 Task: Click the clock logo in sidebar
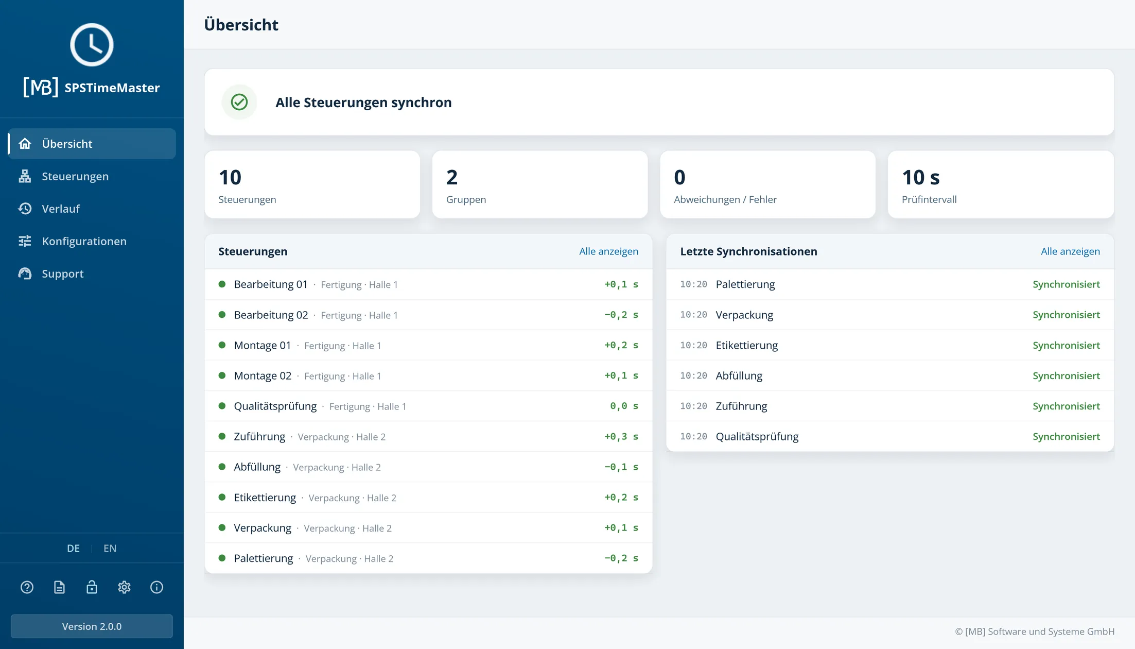[x=92, y=45]
